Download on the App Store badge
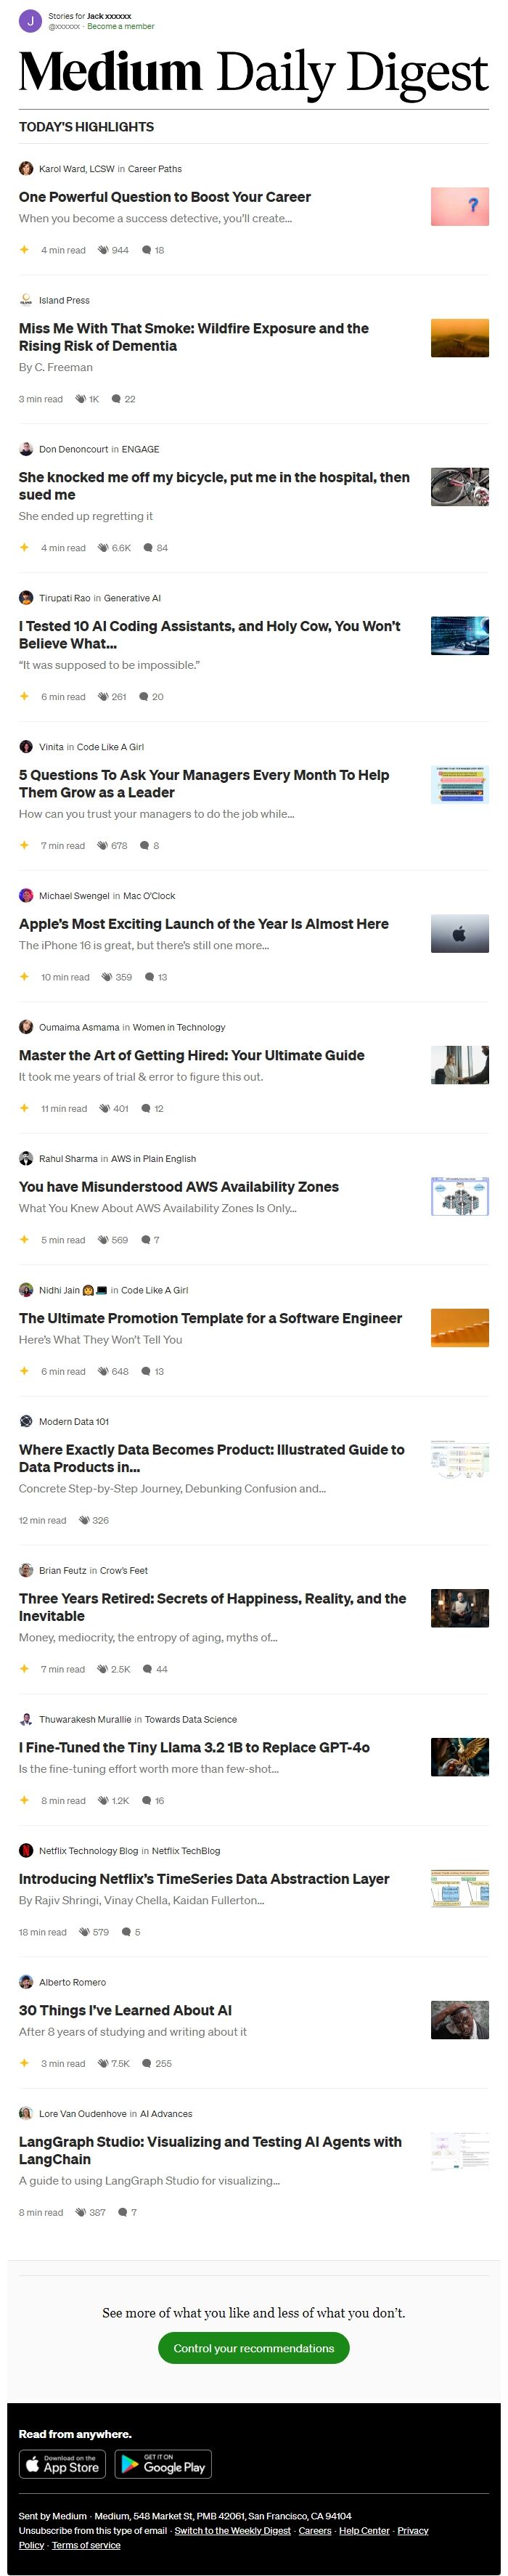The height and width of the screenshot is (2576, 508). click(63, 2465)
